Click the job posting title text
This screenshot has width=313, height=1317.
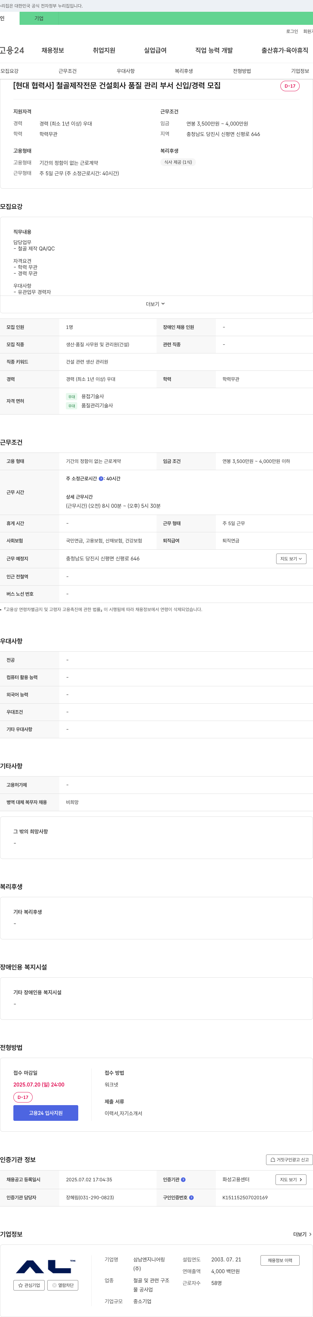coord(117,85)
